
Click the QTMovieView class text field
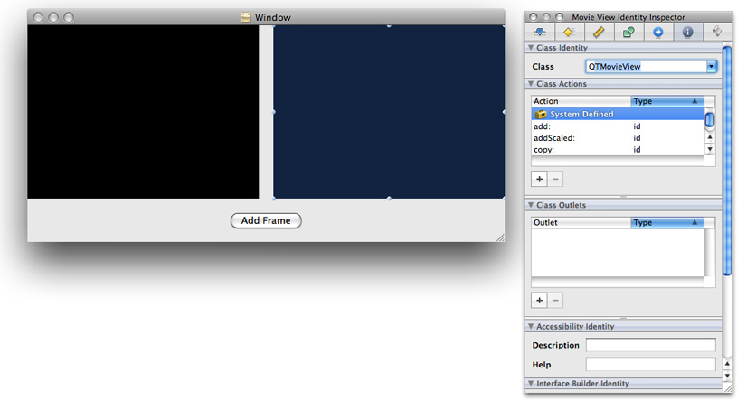[646, 66]
